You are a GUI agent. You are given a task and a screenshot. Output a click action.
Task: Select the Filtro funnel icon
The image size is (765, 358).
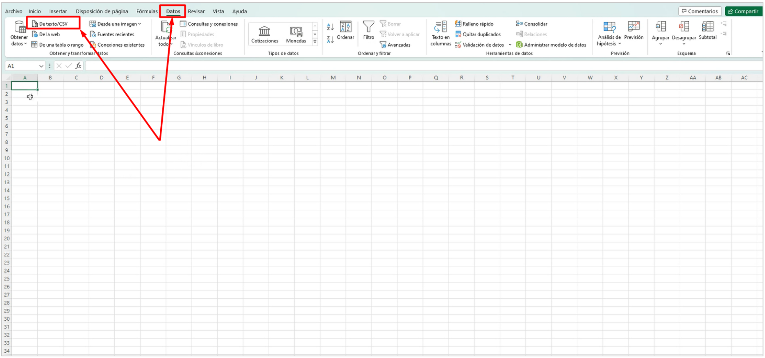[x=368, y=27]
